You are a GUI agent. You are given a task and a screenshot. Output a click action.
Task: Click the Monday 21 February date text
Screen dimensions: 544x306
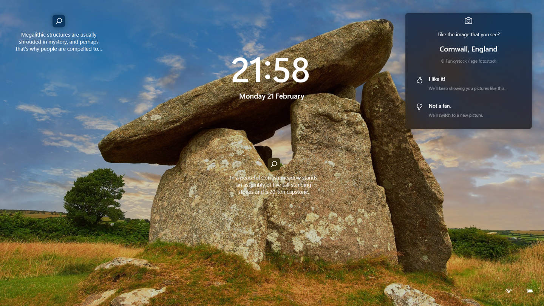[x=272, y=96]
